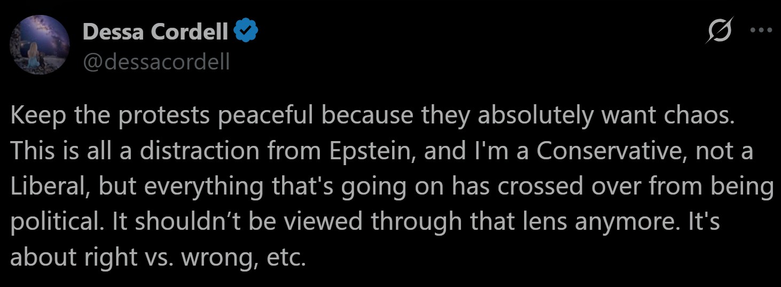Click the word "everything" in the post
Screen dimensions: 781x287
coord(205,187)
